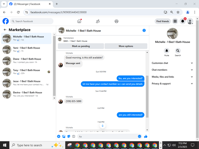Open the notifications bell icon
The width and height of the screenshot is (199, 149).
pos(183,21)
